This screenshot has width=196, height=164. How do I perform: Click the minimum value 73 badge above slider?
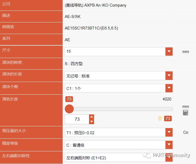click(x=69, y=99)
